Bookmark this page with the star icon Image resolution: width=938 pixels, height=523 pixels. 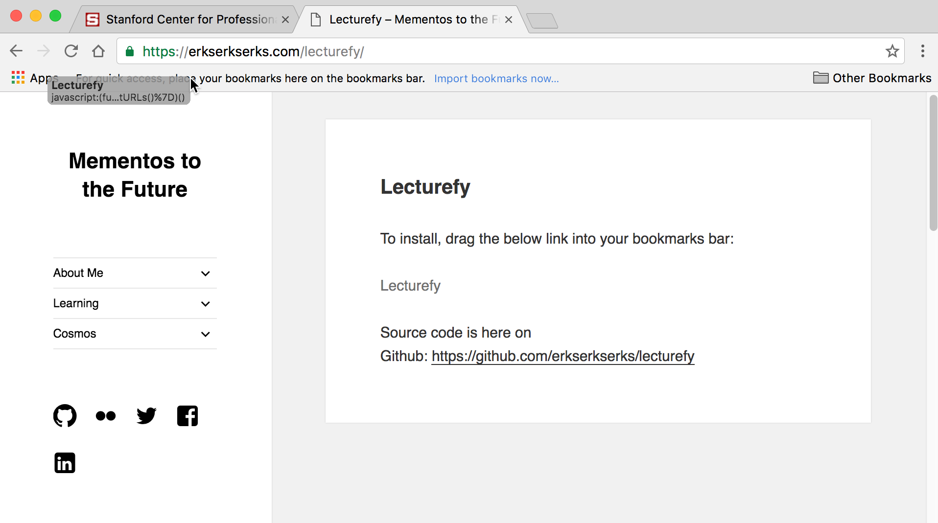(x=892, y=51)
